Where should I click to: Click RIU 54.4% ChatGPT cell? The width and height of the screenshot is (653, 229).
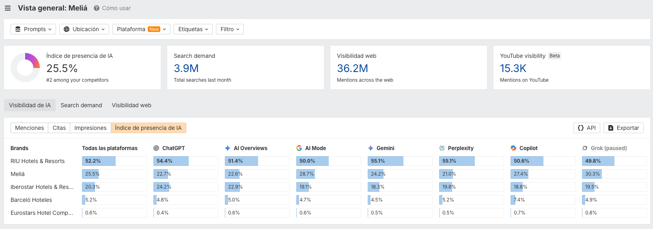186,161
